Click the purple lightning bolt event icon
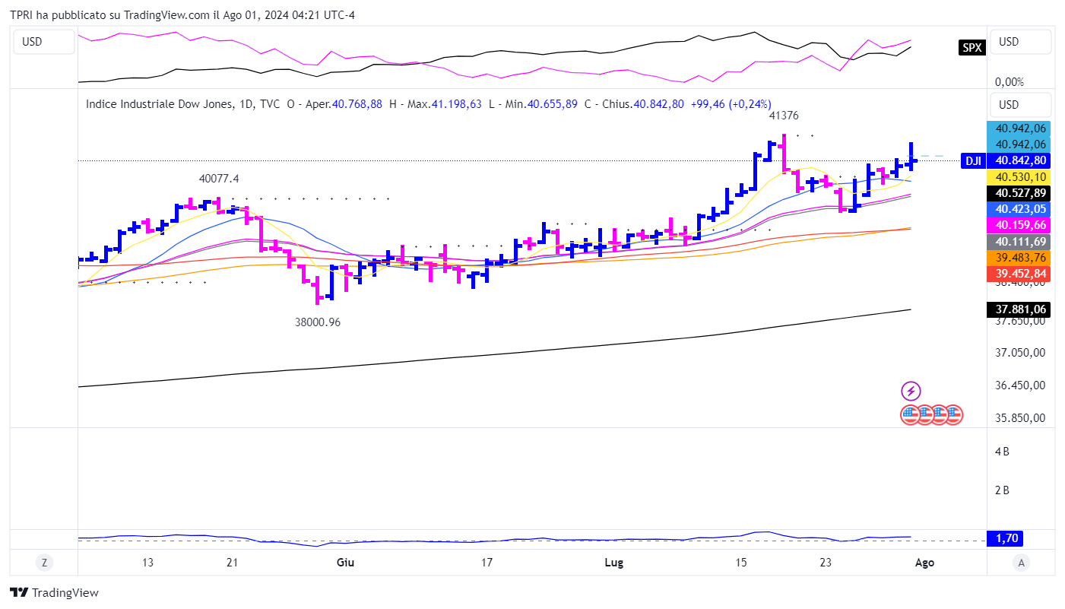Image resolution: width=1065 pixels, height=609 pixels. pos(911,392)
